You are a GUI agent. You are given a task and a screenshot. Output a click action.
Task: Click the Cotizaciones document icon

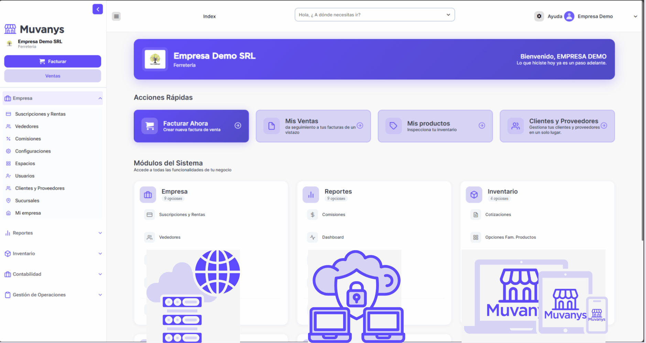476,214
